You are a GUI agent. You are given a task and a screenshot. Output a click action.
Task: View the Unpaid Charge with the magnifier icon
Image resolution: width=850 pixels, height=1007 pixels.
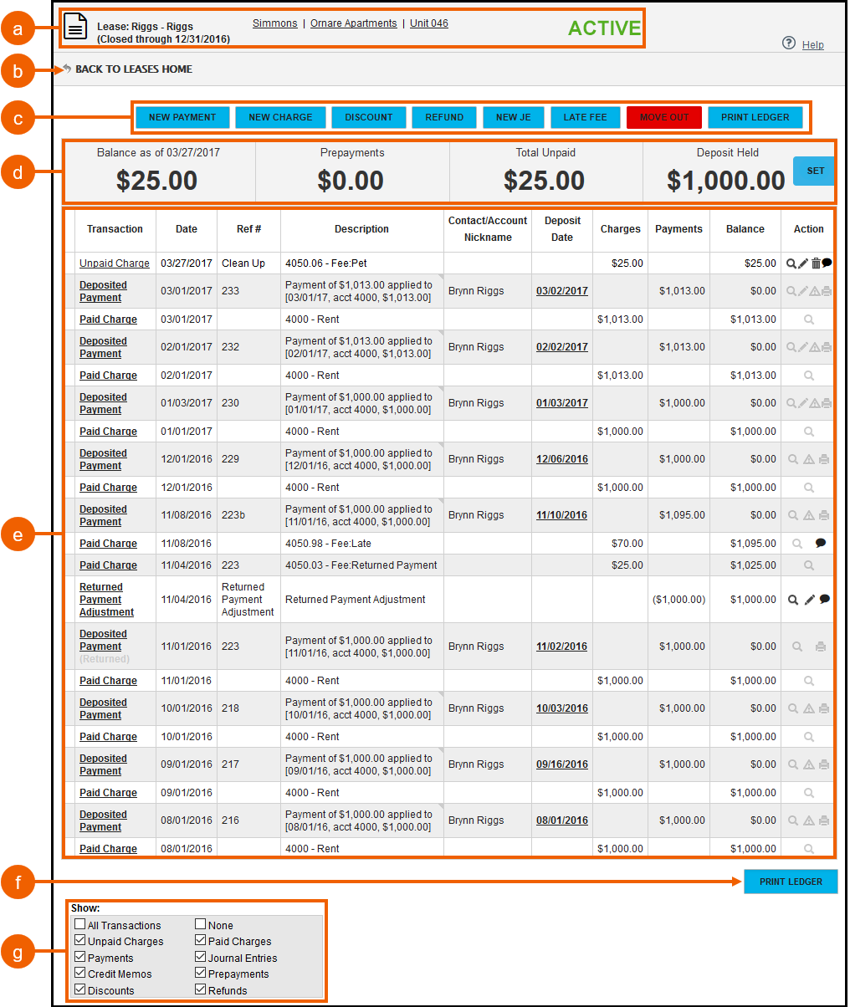click(x=791, y=263)
